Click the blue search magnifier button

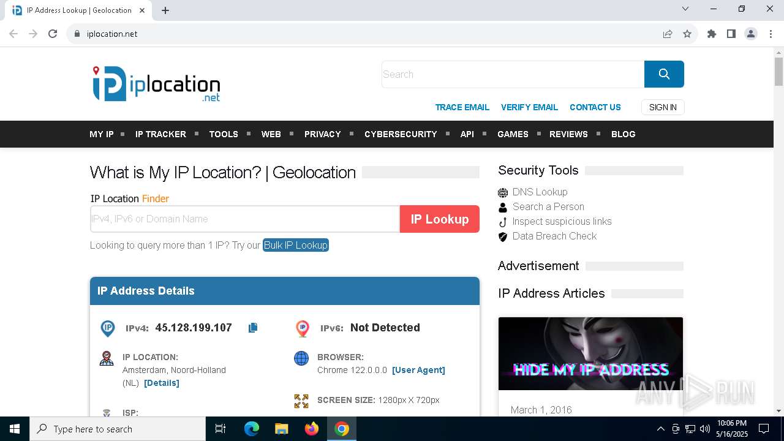coord(664,74)
